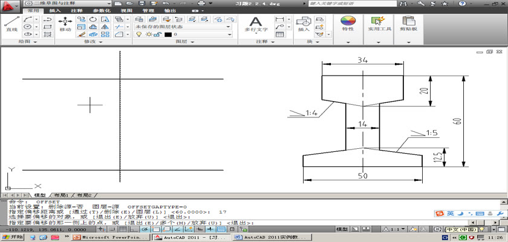Click the Save icon in the quick access toolbar
This screenshot has height=242, width=508.
[142, 3]
